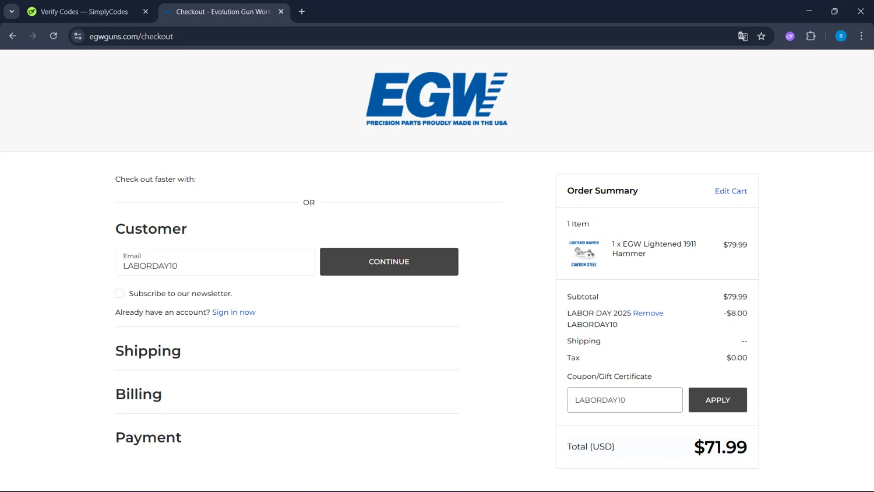Focus the egwguns.com/checkout address bar
The image size is (874, 492).
click(x=408, y=36)
